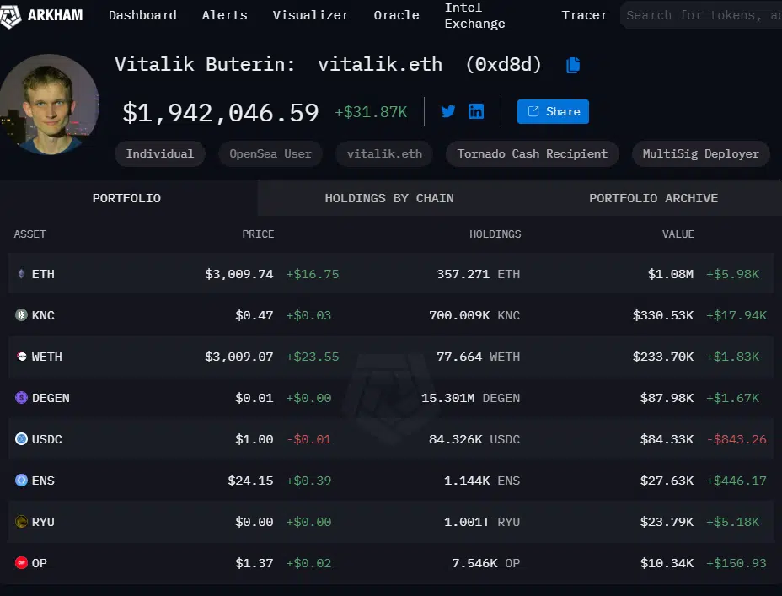Switch to Holdings By Chain tab
The width and height of the screenshot is (782, 596).
(389, 198)
